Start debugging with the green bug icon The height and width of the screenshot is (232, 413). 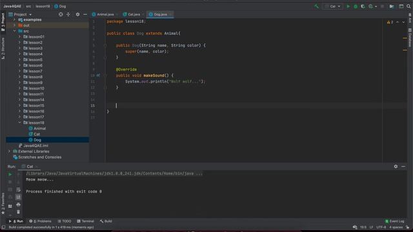(x=356, y=6)
